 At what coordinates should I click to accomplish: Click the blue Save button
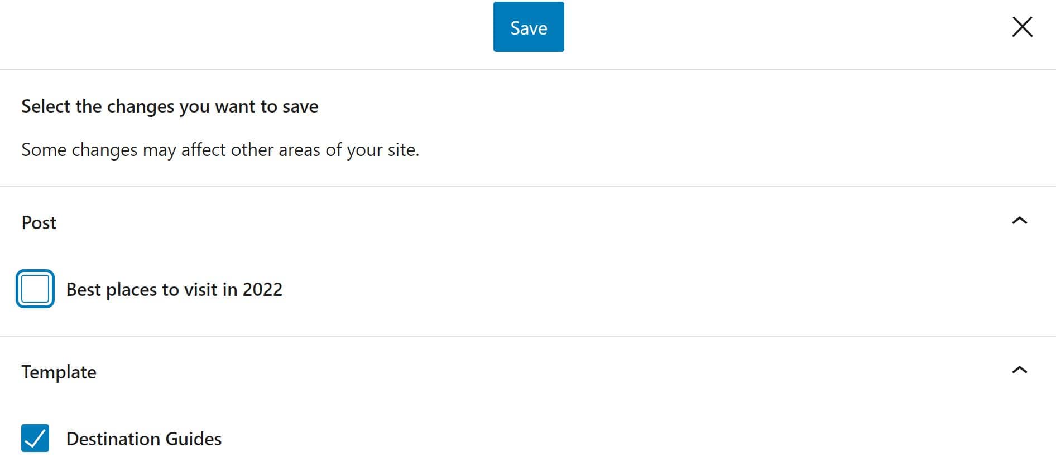(x=528, y=27)
